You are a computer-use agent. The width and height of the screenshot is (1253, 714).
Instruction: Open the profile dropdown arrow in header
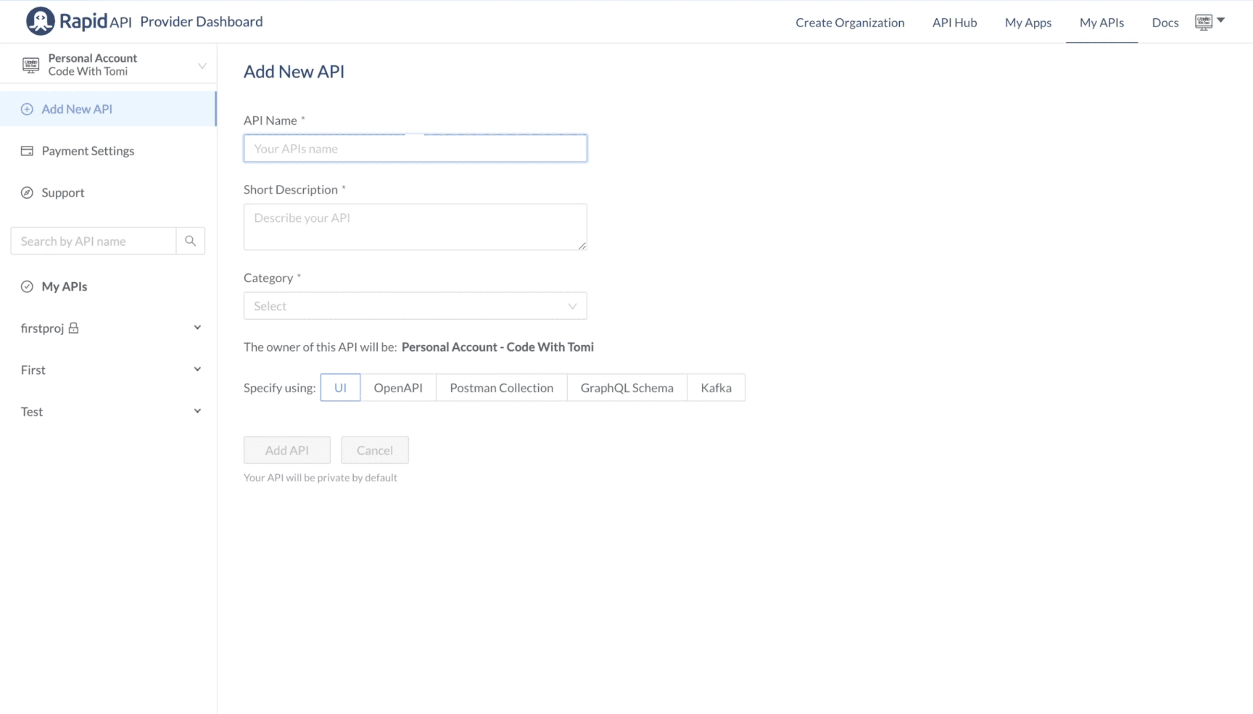pos(1221,20)
